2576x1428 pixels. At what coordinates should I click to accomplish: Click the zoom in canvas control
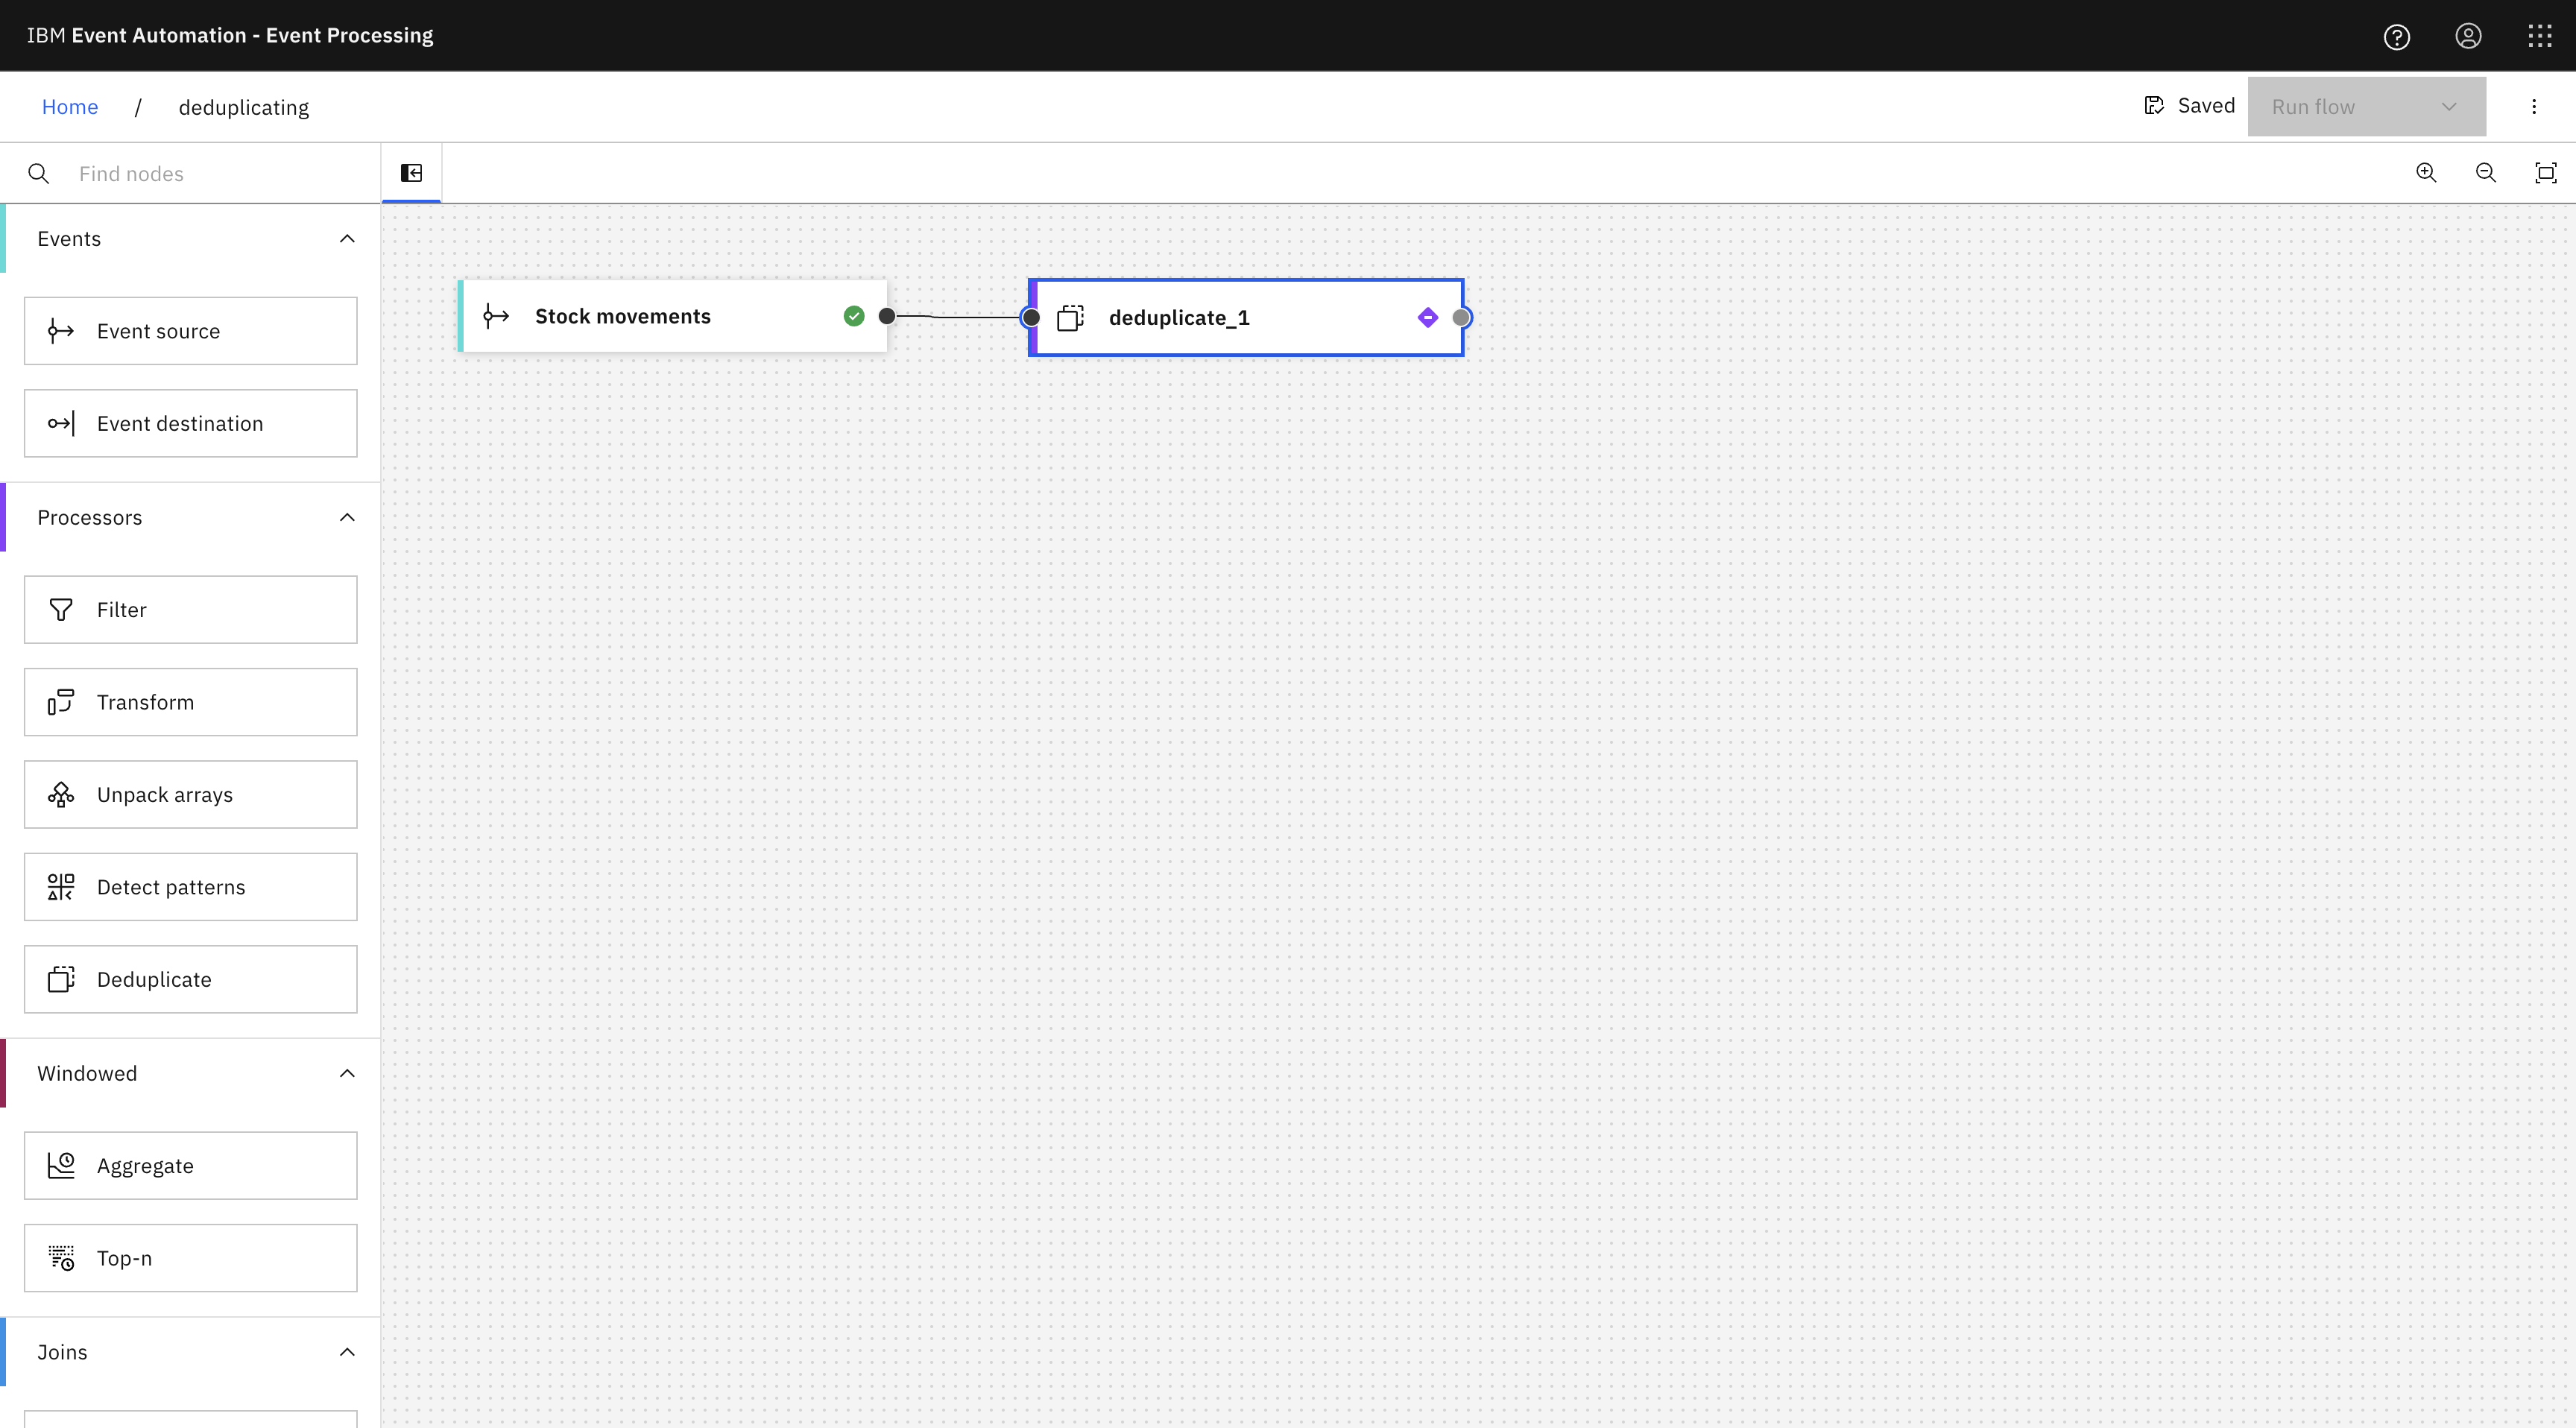point(2426,172)
